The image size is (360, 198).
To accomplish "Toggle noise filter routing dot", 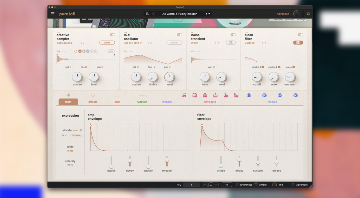I will point(294,67).
